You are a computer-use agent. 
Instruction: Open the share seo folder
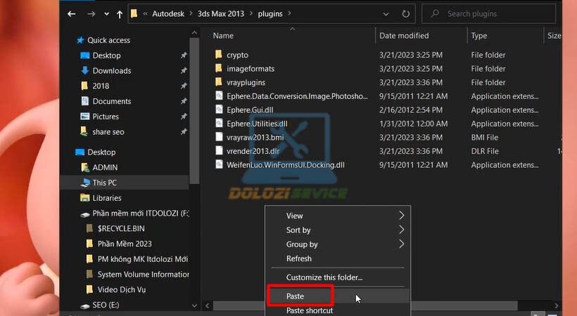pyautogui.click(x=108, y=132)
